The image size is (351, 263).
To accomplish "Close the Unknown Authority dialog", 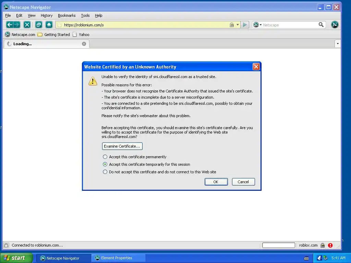I will coord(256,67).
